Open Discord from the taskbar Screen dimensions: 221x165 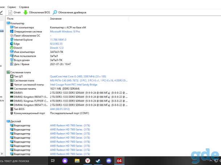click(109, 161)
